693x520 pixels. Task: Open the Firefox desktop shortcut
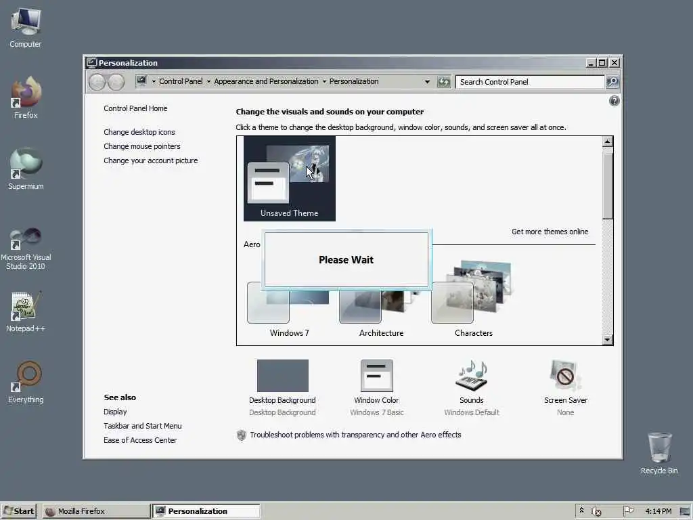point(26,97)
